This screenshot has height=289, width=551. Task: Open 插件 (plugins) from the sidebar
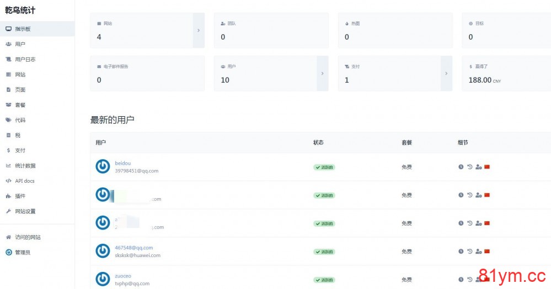(20, 196)
